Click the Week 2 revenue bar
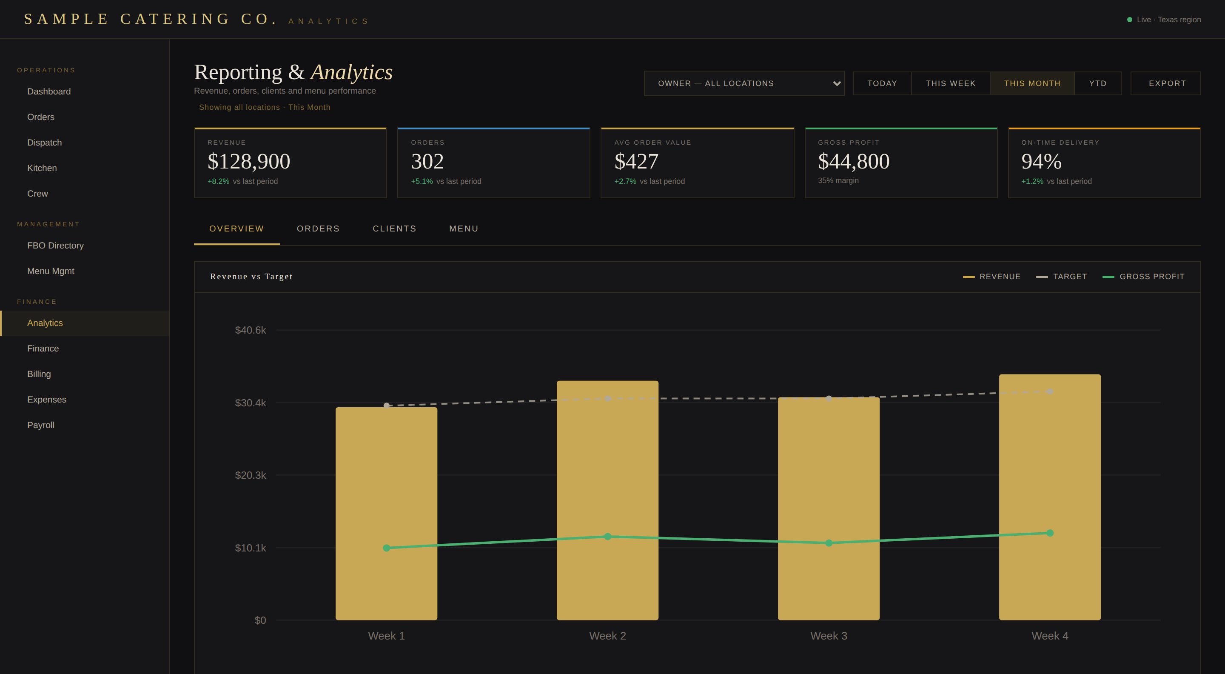 click(607, 500)
